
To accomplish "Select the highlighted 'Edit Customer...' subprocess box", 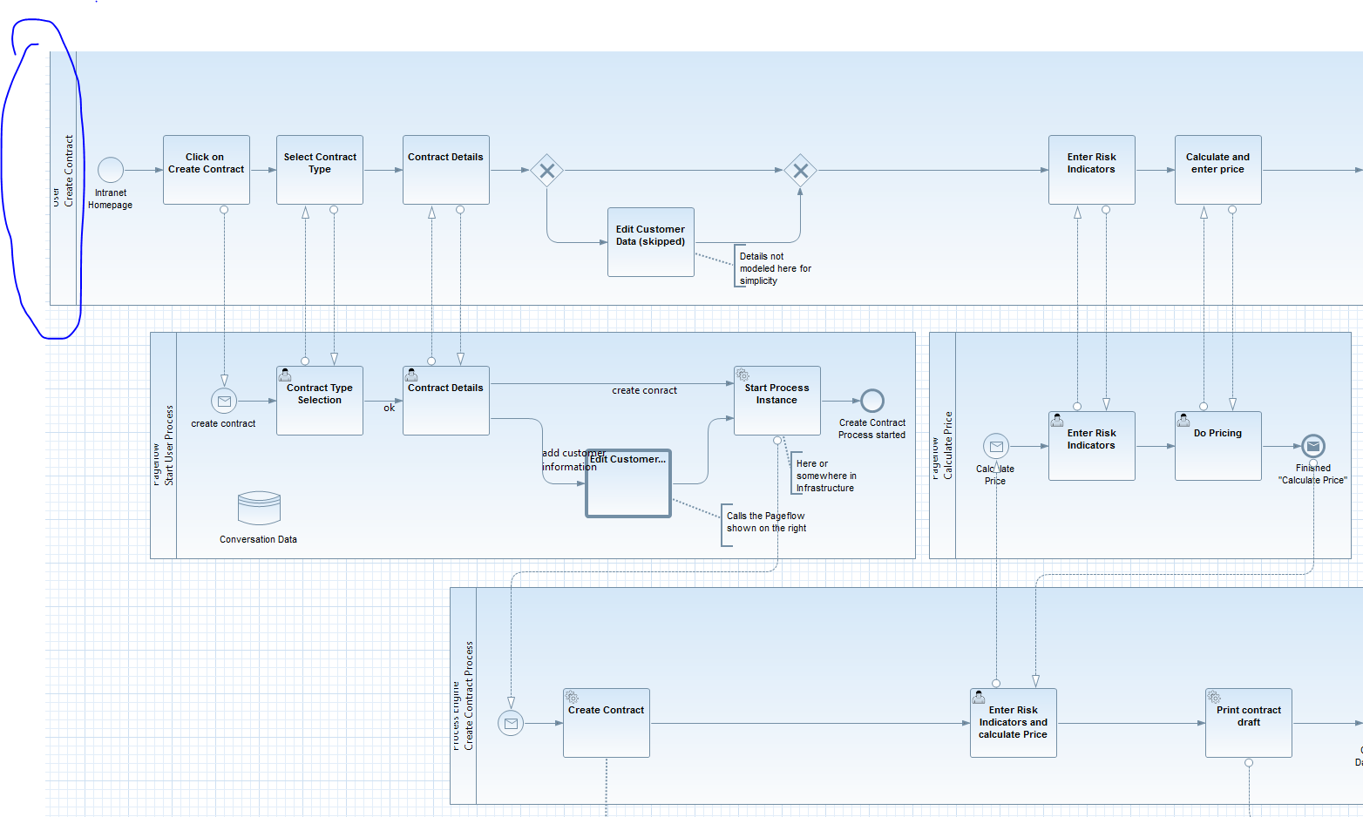I will click(628, 483).
